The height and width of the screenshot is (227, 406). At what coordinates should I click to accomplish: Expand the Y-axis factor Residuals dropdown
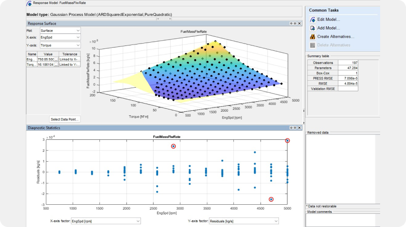(243, 221)
